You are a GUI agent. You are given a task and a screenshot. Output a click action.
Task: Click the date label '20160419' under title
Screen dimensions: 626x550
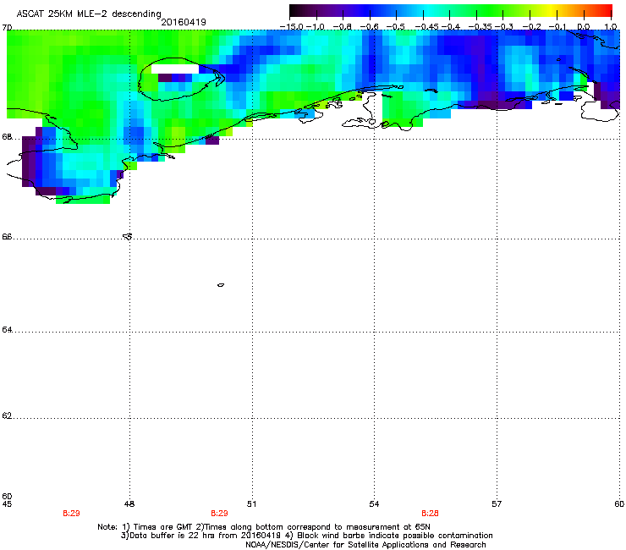coord(184,22)
